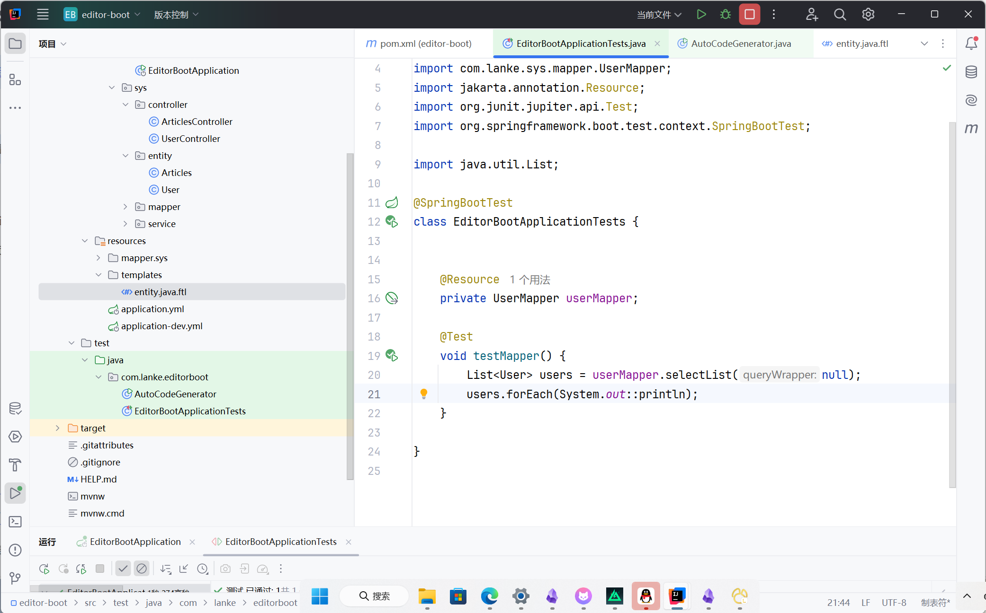This screenshot has width=986, height=613.
Task: Open Search Everywhere magnifier
Action: [x=840, y=15]
